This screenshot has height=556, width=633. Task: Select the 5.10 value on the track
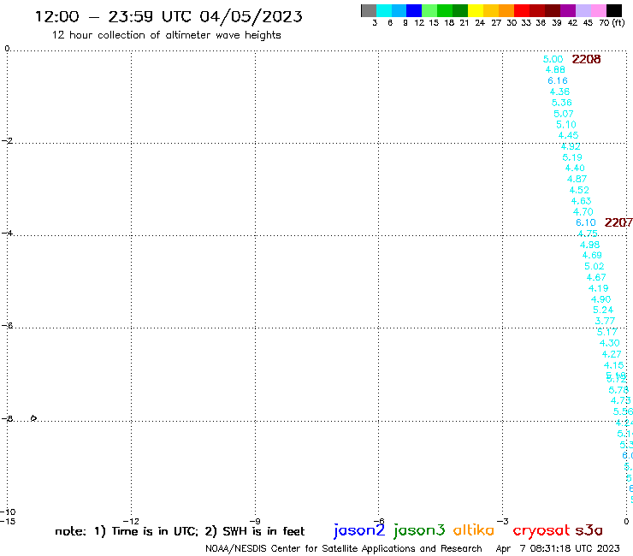(x=566, y=124)
